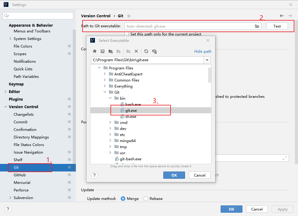Click project-level icon beside Directory Mappings
Screen dimensions: 298x216
coord(69,137)
